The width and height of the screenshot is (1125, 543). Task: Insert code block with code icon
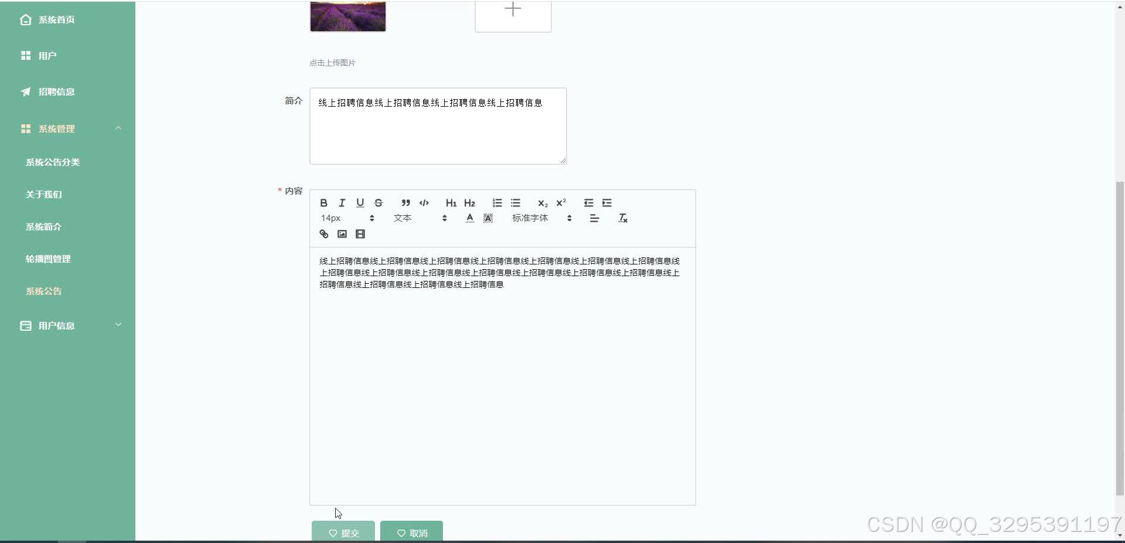tap(424, 203)
